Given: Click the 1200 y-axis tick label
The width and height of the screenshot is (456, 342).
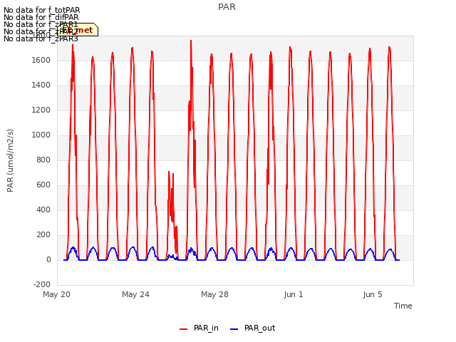Looking at the screenshot, I should point(41,110).
